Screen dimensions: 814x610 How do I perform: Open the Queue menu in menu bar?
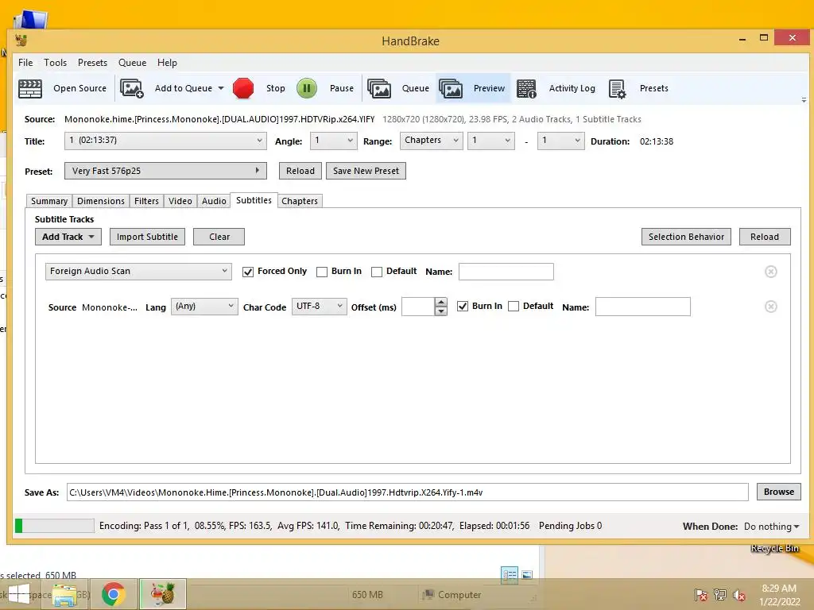coord(133,62)
